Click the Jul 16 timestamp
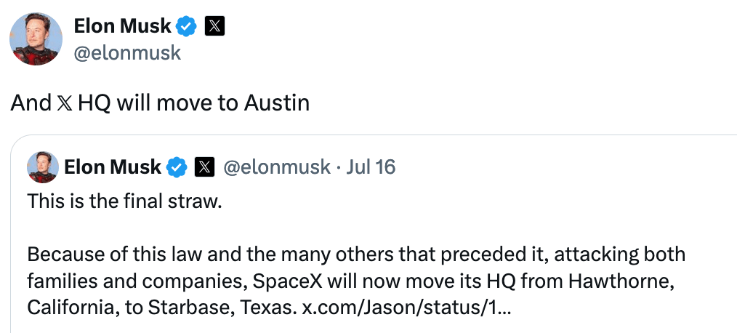Image resolution: width=737 pixels, height=333 pixels. coord(371,167)
